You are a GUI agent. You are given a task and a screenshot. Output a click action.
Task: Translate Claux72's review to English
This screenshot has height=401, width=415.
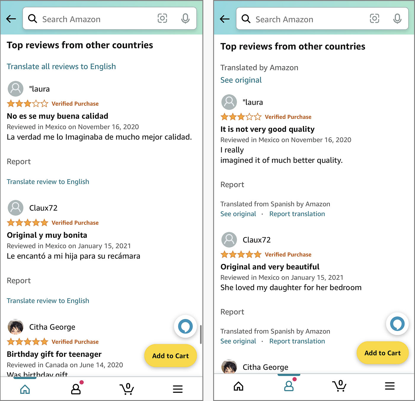click(48, 301)
